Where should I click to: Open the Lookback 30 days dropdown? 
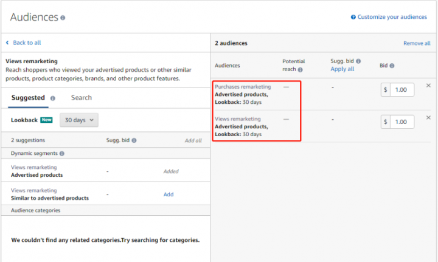click(79, 120)
